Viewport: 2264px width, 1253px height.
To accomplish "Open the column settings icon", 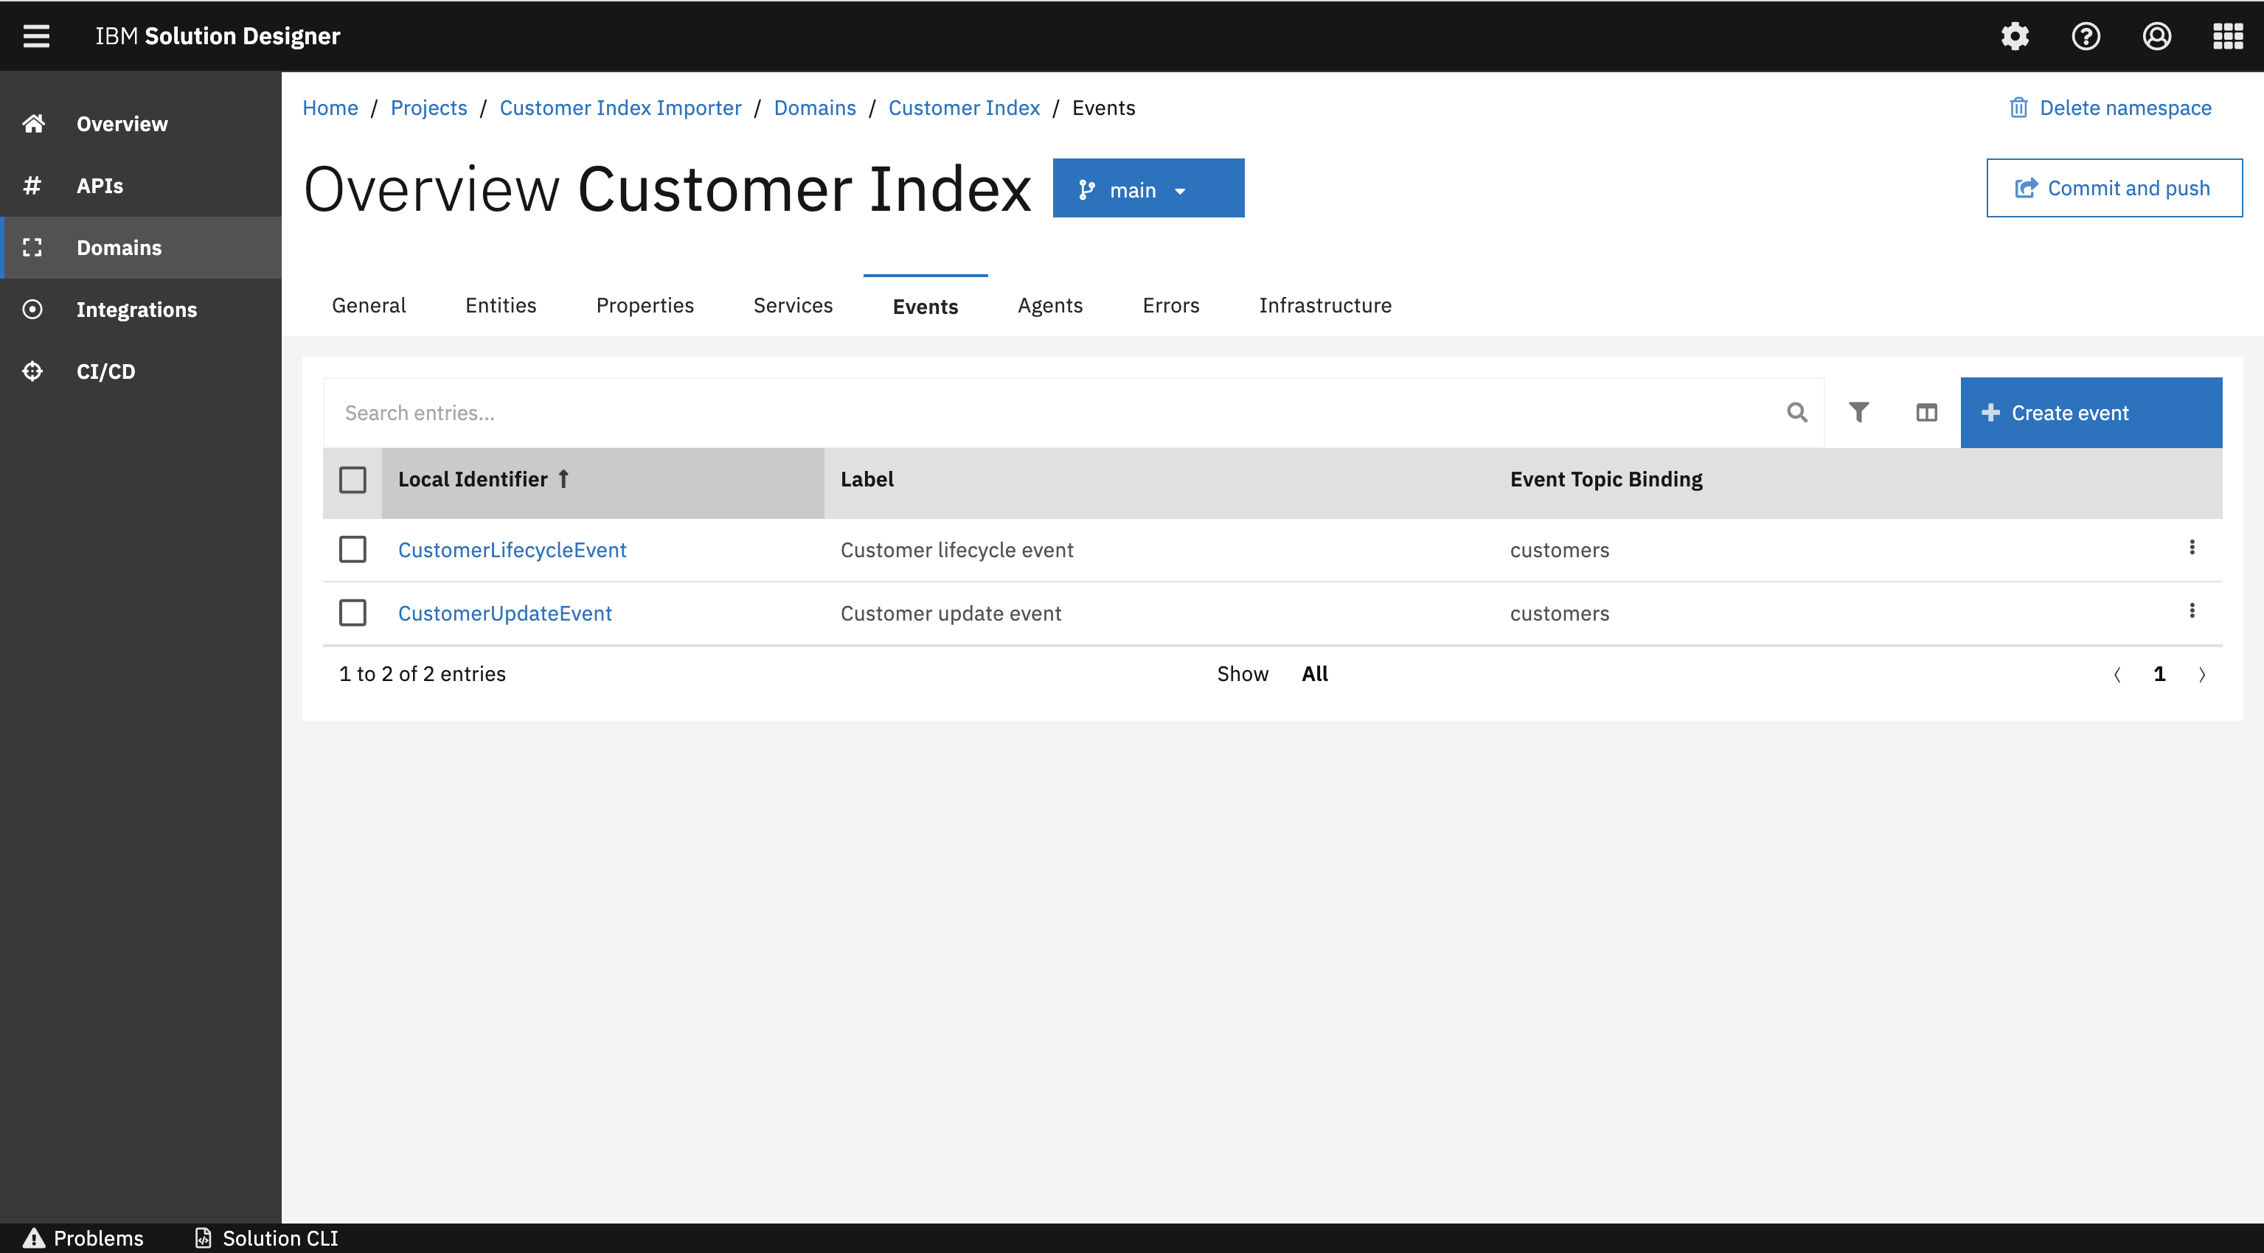I will tap(1926, 412).
